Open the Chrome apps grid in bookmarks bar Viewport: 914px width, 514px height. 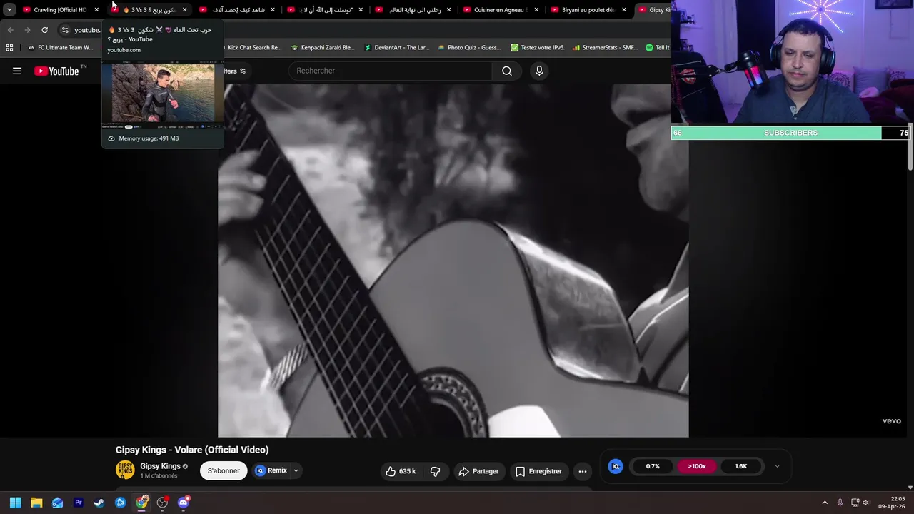pos(9,48)
